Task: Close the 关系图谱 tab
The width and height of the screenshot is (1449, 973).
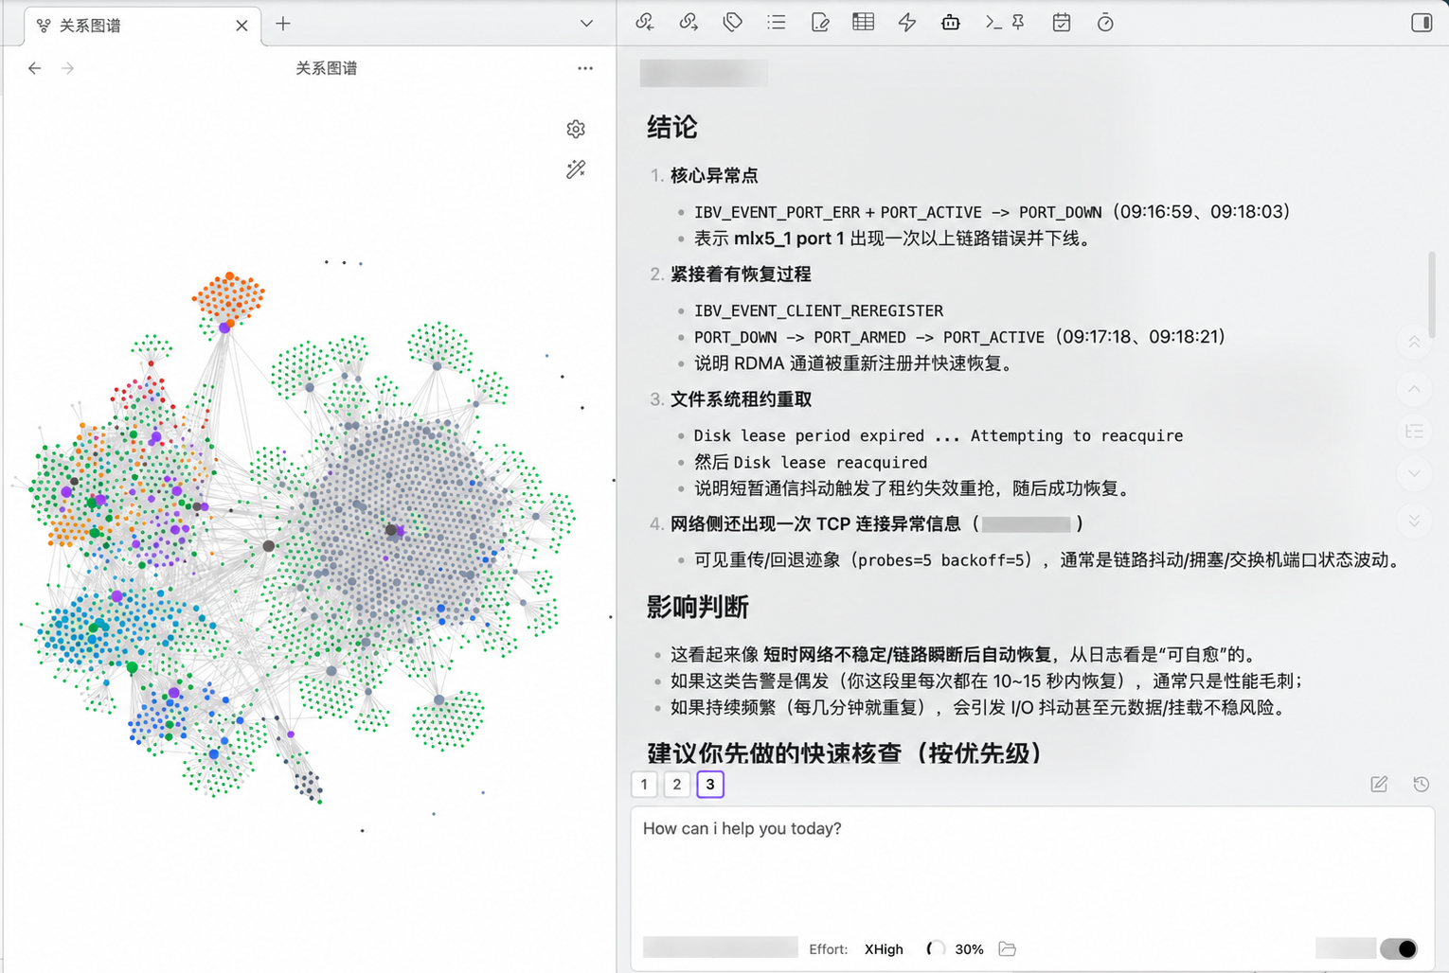Action: coord(241,26)
